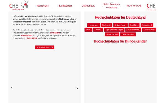Follow the red Deutschland link in paragraph
Viewport: 165px width, 103px height.
point(55,33)
